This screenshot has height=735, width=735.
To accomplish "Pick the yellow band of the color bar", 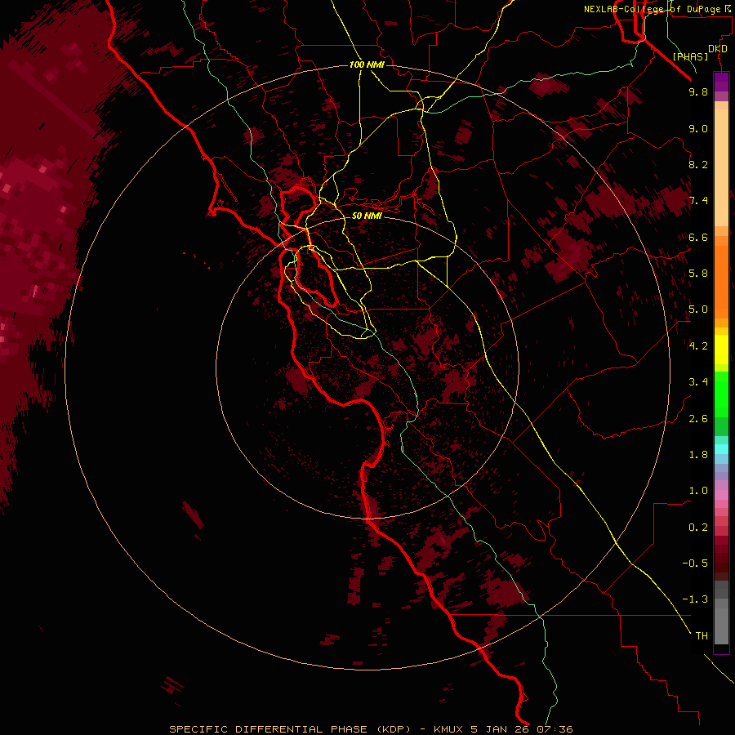I will (x=721, y=350).
